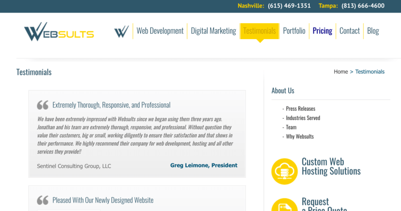Open the Digital Marketing menu
Screen dimensions: 401x211
(x=213, y=31)
